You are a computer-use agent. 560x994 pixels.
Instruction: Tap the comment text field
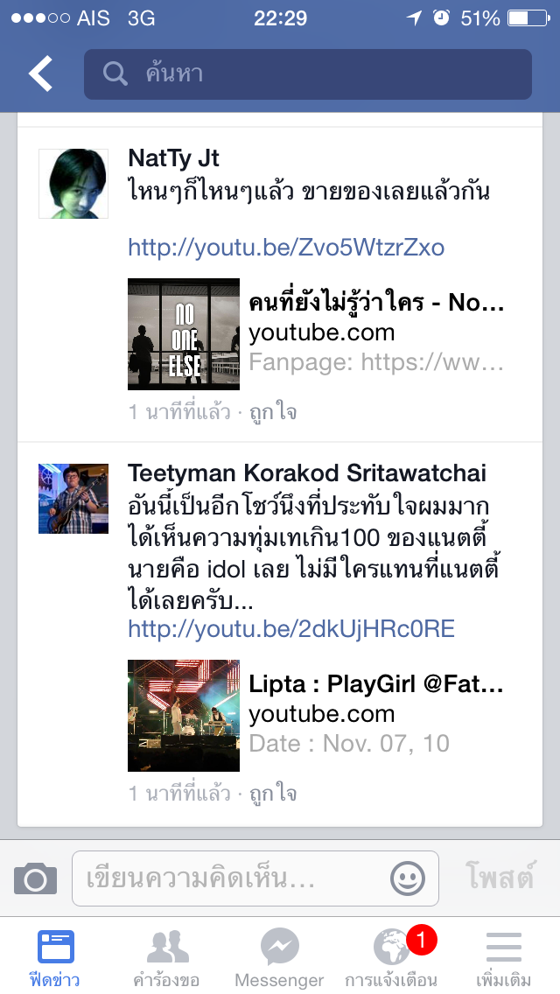coord(255,878)
